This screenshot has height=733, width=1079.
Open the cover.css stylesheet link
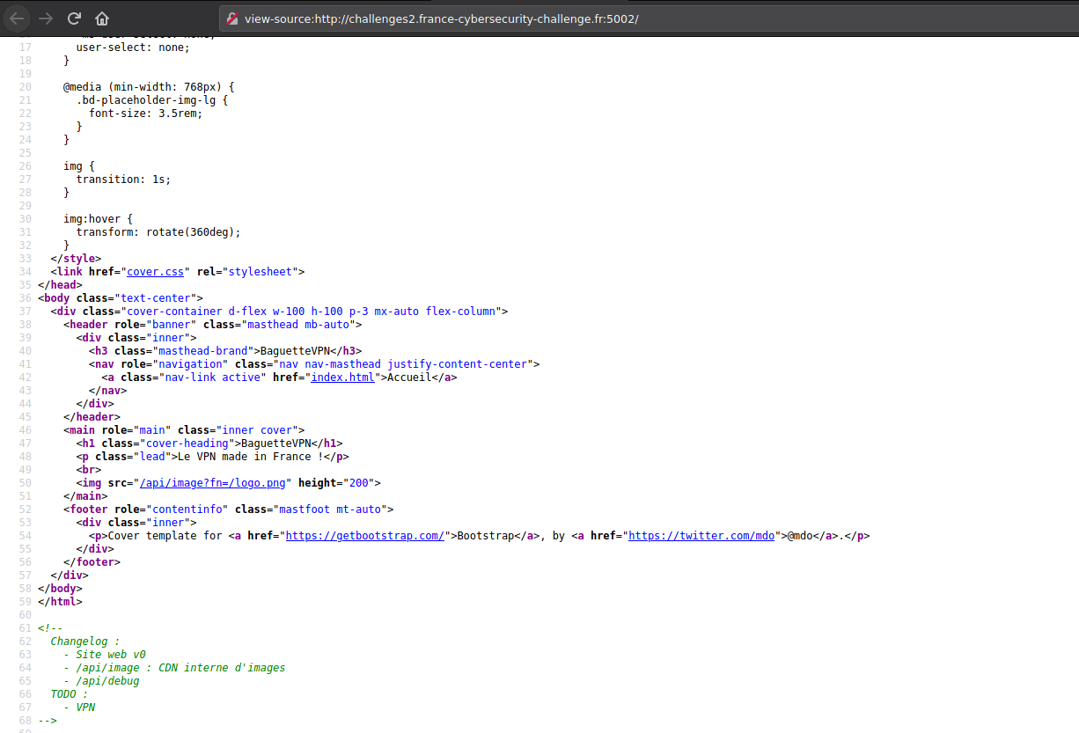(x=156, y=272)
